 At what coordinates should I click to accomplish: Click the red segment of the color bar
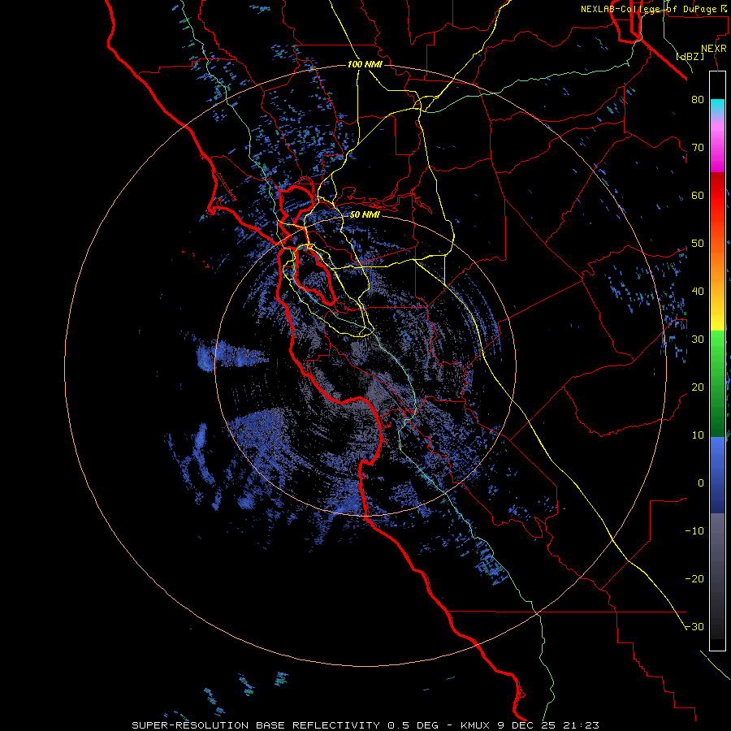click(717, 191)
